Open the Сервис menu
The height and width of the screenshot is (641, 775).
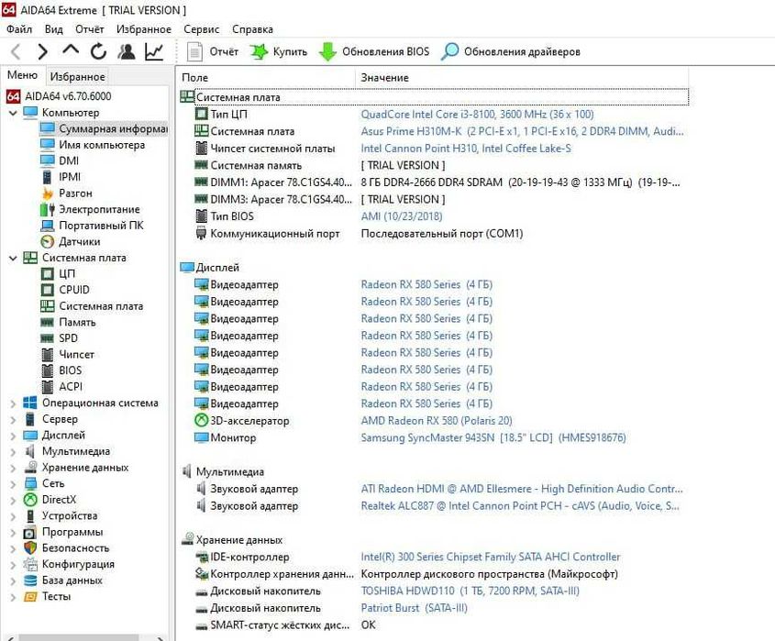201,29
